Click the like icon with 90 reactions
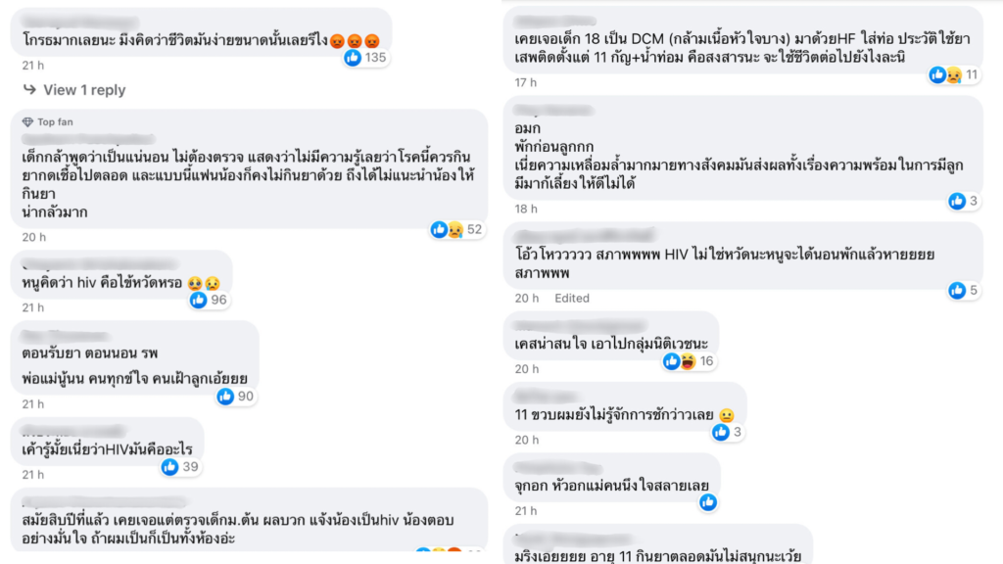The width and height of the screenshot is (1003, 564). point(225,397)
